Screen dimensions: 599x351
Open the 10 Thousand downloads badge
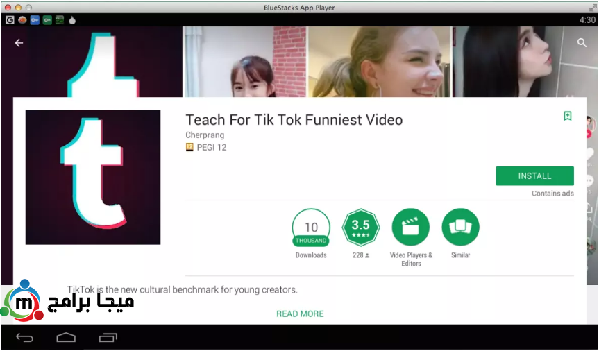311,228
